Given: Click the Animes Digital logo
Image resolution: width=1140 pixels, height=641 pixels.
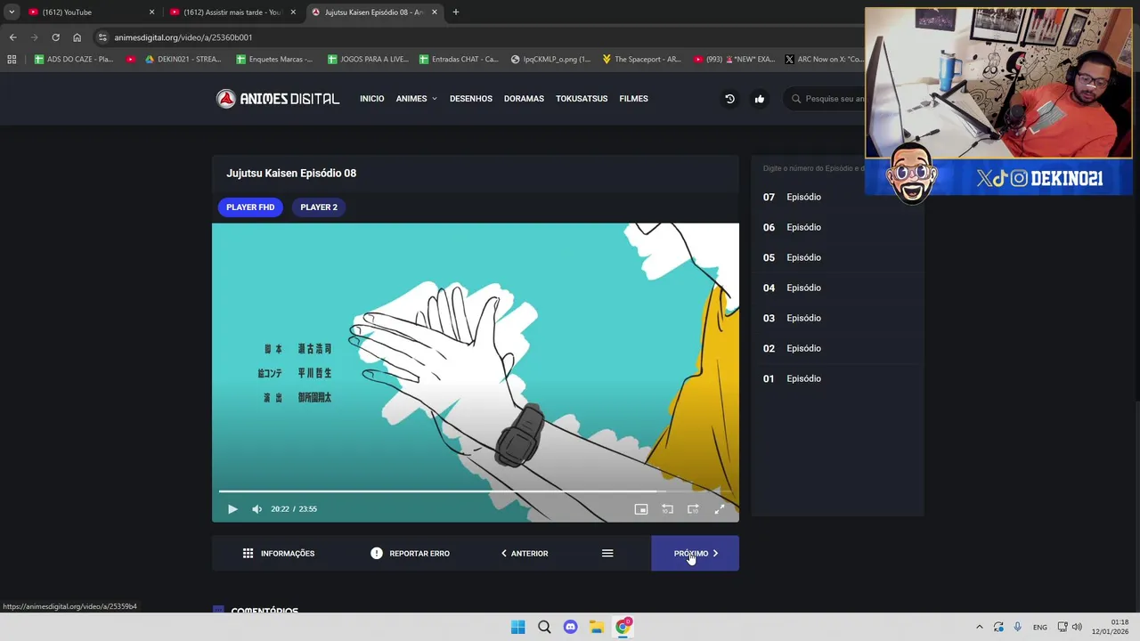Looking at the screenshot, I should point(278,99).
